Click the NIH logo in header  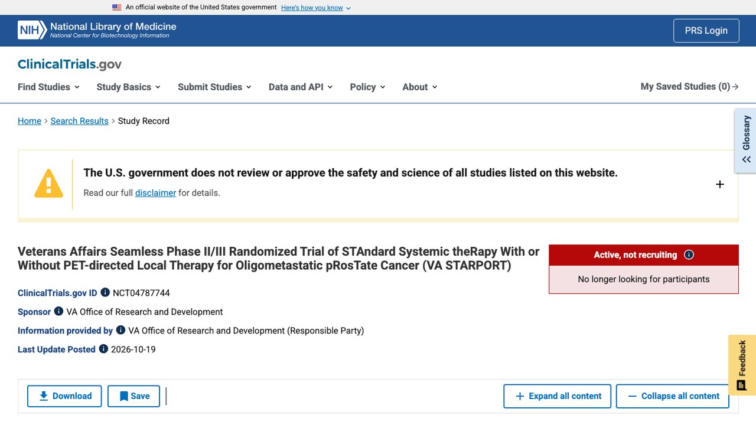point(32,30)
